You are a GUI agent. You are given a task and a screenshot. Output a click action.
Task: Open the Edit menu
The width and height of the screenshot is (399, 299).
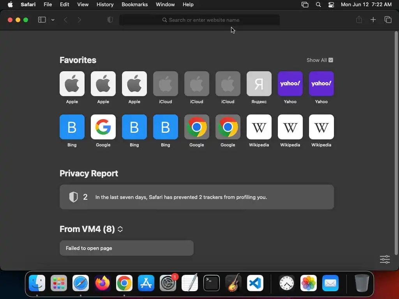[64, 5]
